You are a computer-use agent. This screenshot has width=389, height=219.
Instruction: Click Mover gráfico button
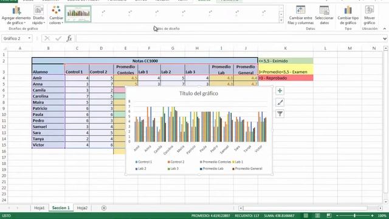[370, 15]
